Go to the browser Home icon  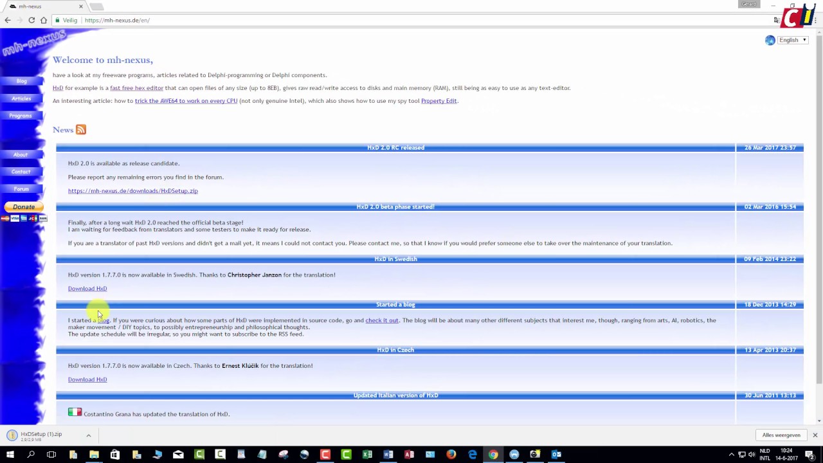tap(44, 20)
